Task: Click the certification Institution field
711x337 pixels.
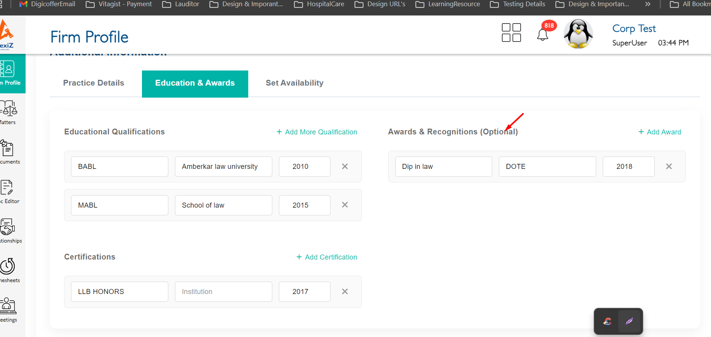Action: tap(223, 292)
